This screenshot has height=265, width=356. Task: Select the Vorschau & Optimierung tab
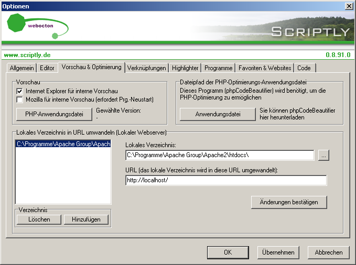click(92, 67)
